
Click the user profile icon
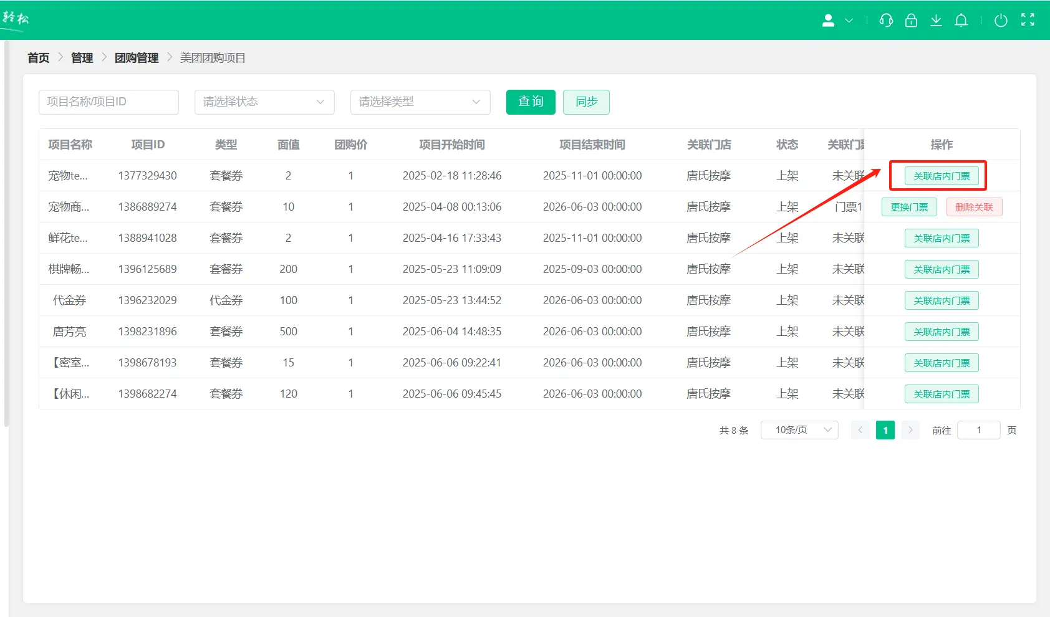(828, 21)
